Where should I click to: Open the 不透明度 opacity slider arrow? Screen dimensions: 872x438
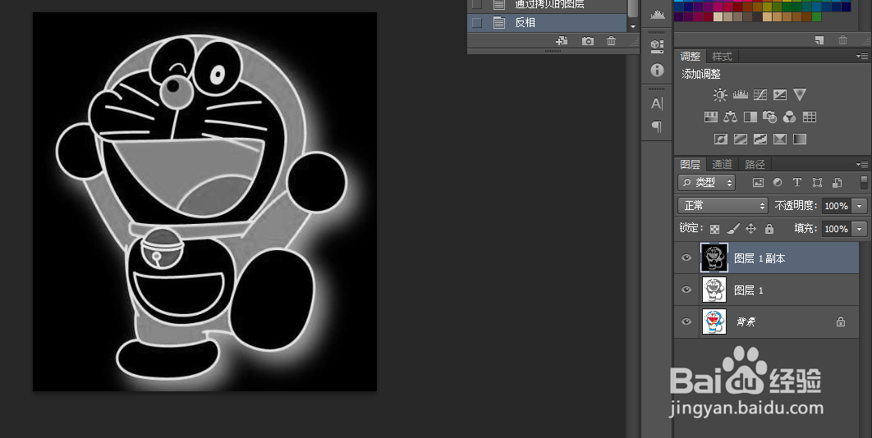(860, 206)
